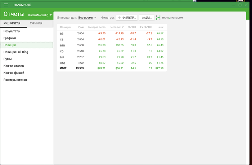Click the plus icon in the filter button
The image size is (252, 165).
[x=119, y=18]
